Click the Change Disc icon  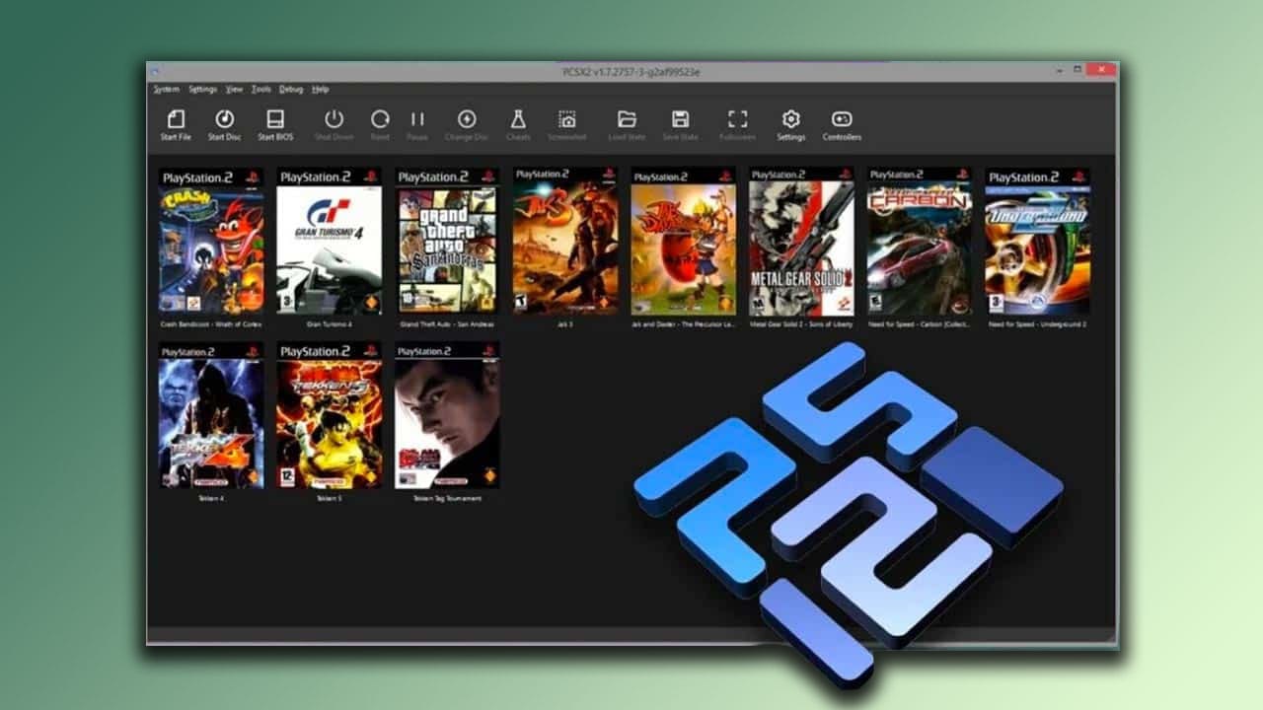tap(467, 119)
